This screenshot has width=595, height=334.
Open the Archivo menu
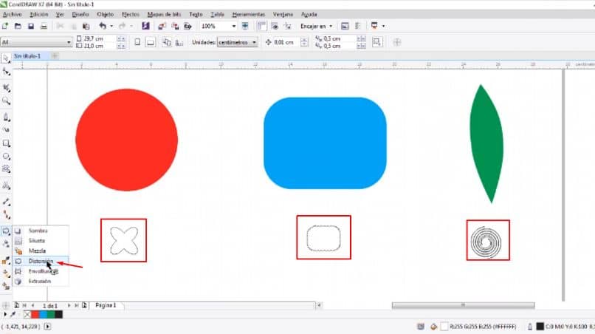point(12,15)
